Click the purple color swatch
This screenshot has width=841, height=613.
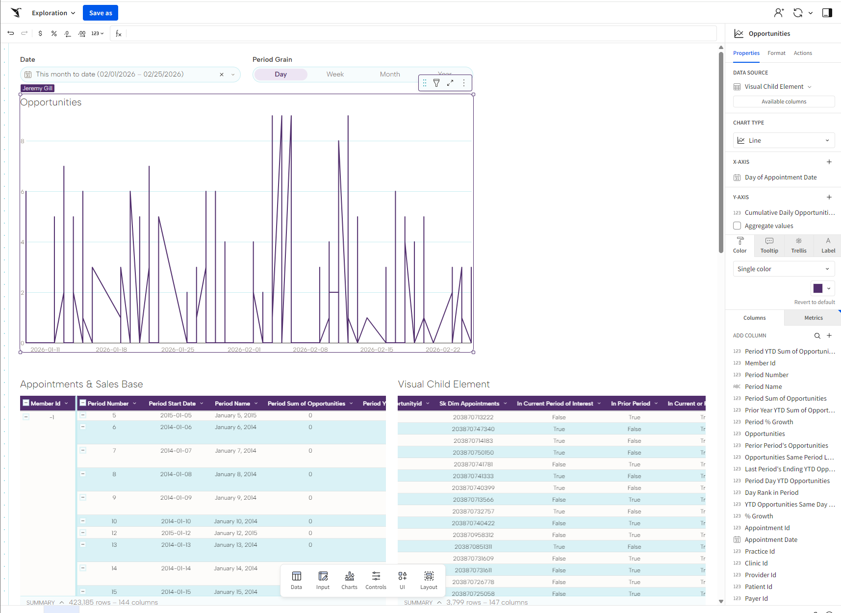(x=818, y=288)
